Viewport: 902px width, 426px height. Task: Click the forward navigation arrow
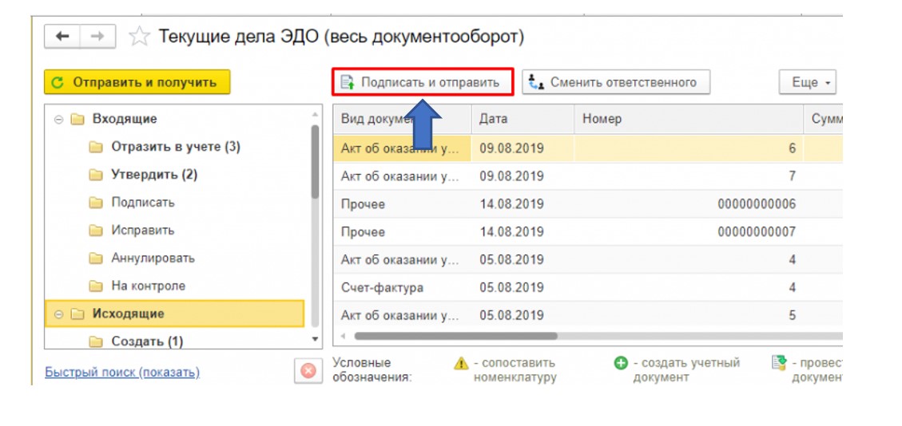pyautogui.click(x=97, y=37)
